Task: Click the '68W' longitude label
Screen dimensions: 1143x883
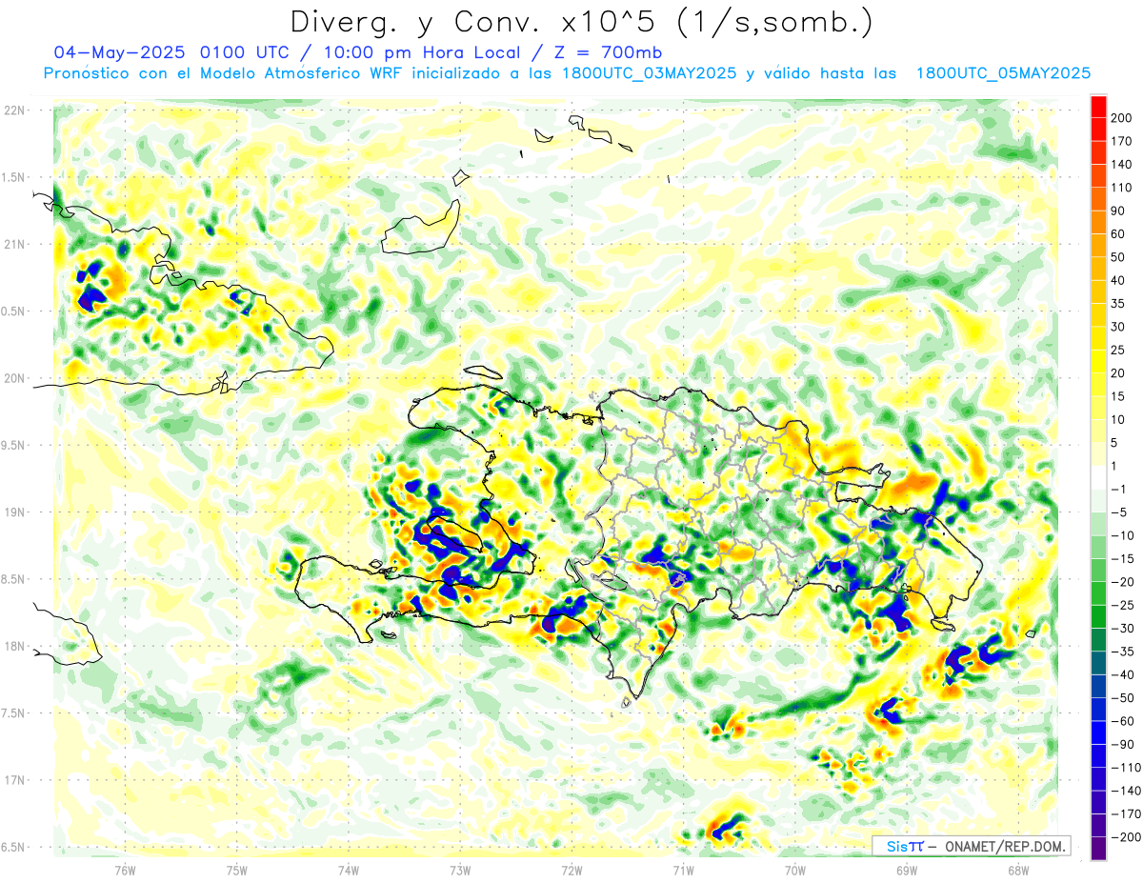Action: coord(1018,870)
